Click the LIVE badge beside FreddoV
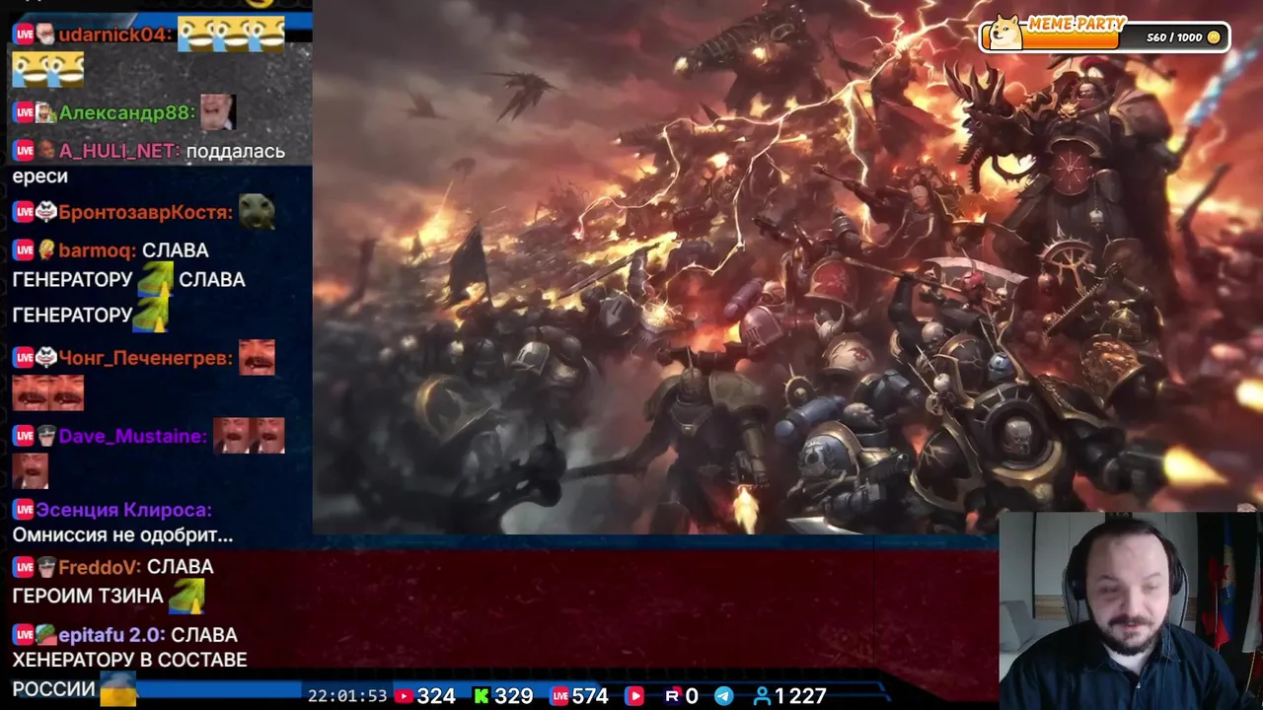The width and height of the screenshot is (1263, 710). tap(24, 567)
